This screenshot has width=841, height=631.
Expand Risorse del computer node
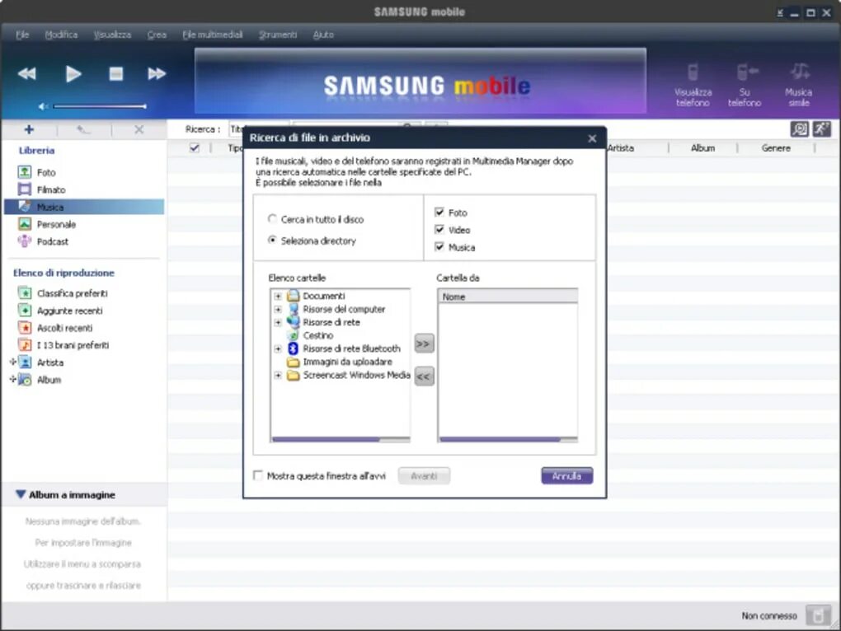278,309
